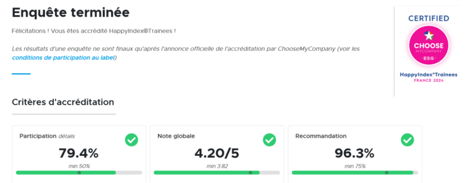Click HappyIndex Trainees France 2024 label
The height and width of the screenshot is (183, 468).
pyautogui.click(x=428, y=77)
